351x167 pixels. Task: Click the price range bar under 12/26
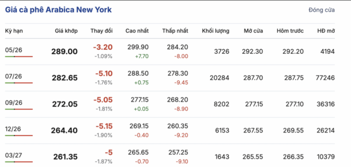[x=19, y=135]
